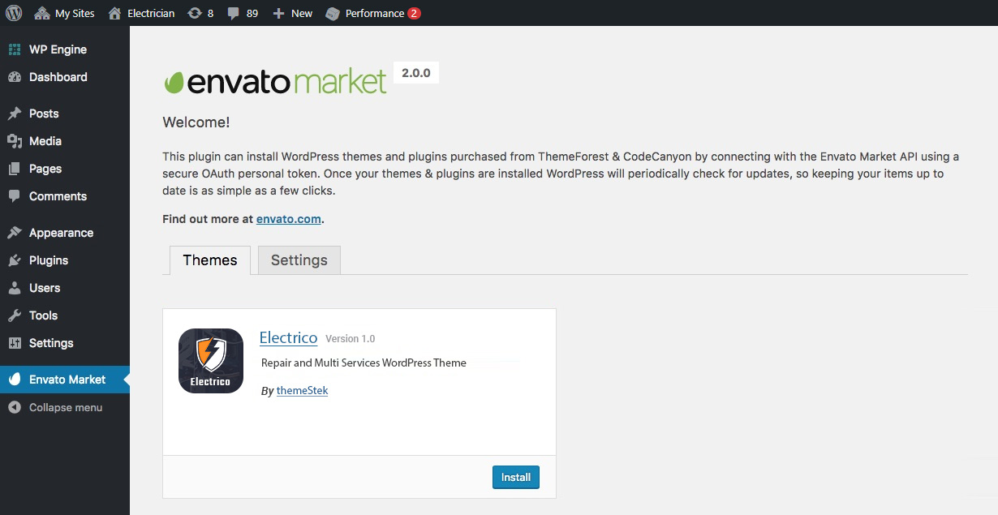
Task: Go to the Dashboard menu item
Action: point(58,77)
